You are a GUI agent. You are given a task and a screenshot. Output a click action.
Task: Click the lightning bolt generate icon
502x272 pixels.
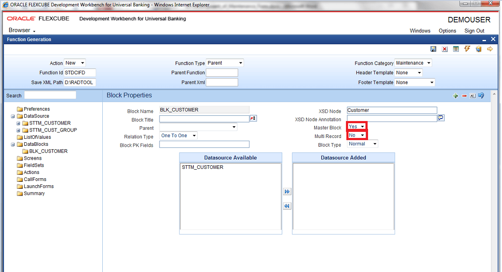tap(467, 49)
